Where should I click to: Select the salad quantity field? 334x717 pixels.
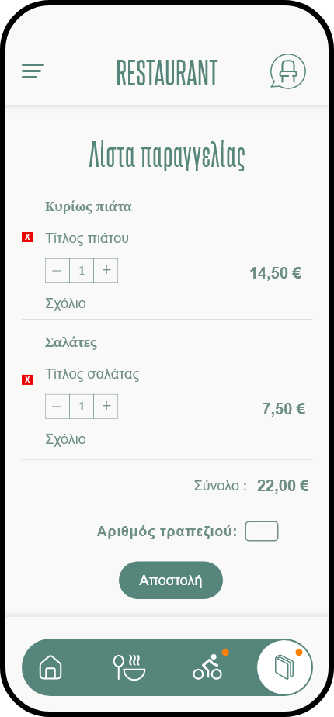pos(82,407)
